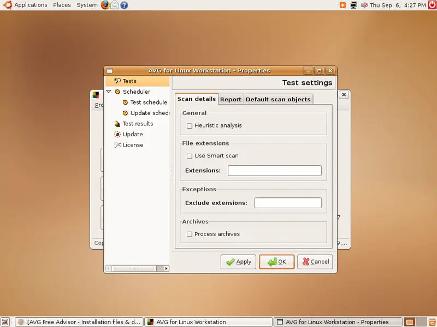Switch to the Default scan objects tab
This screenshot has height=327, width=437.
[278, 99]
